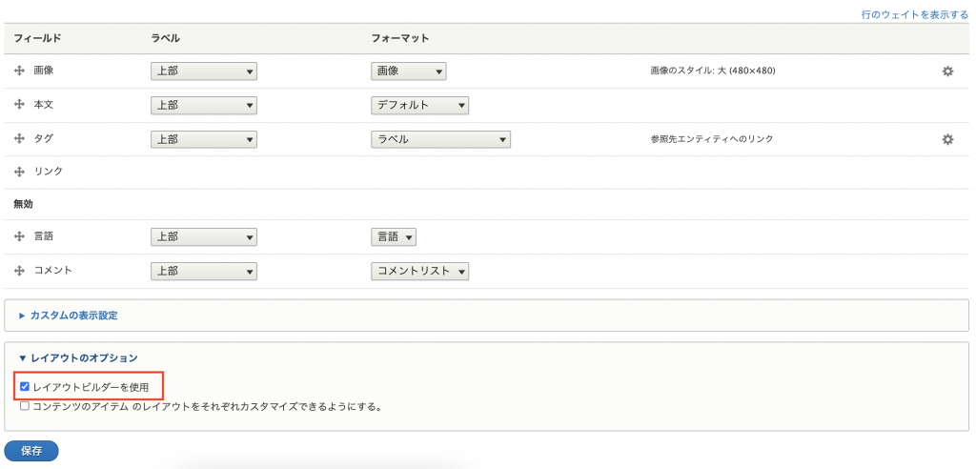Screen dimensions: 976x469
Task: Click the drag handle for 言語 row
Action: (19, 236)
